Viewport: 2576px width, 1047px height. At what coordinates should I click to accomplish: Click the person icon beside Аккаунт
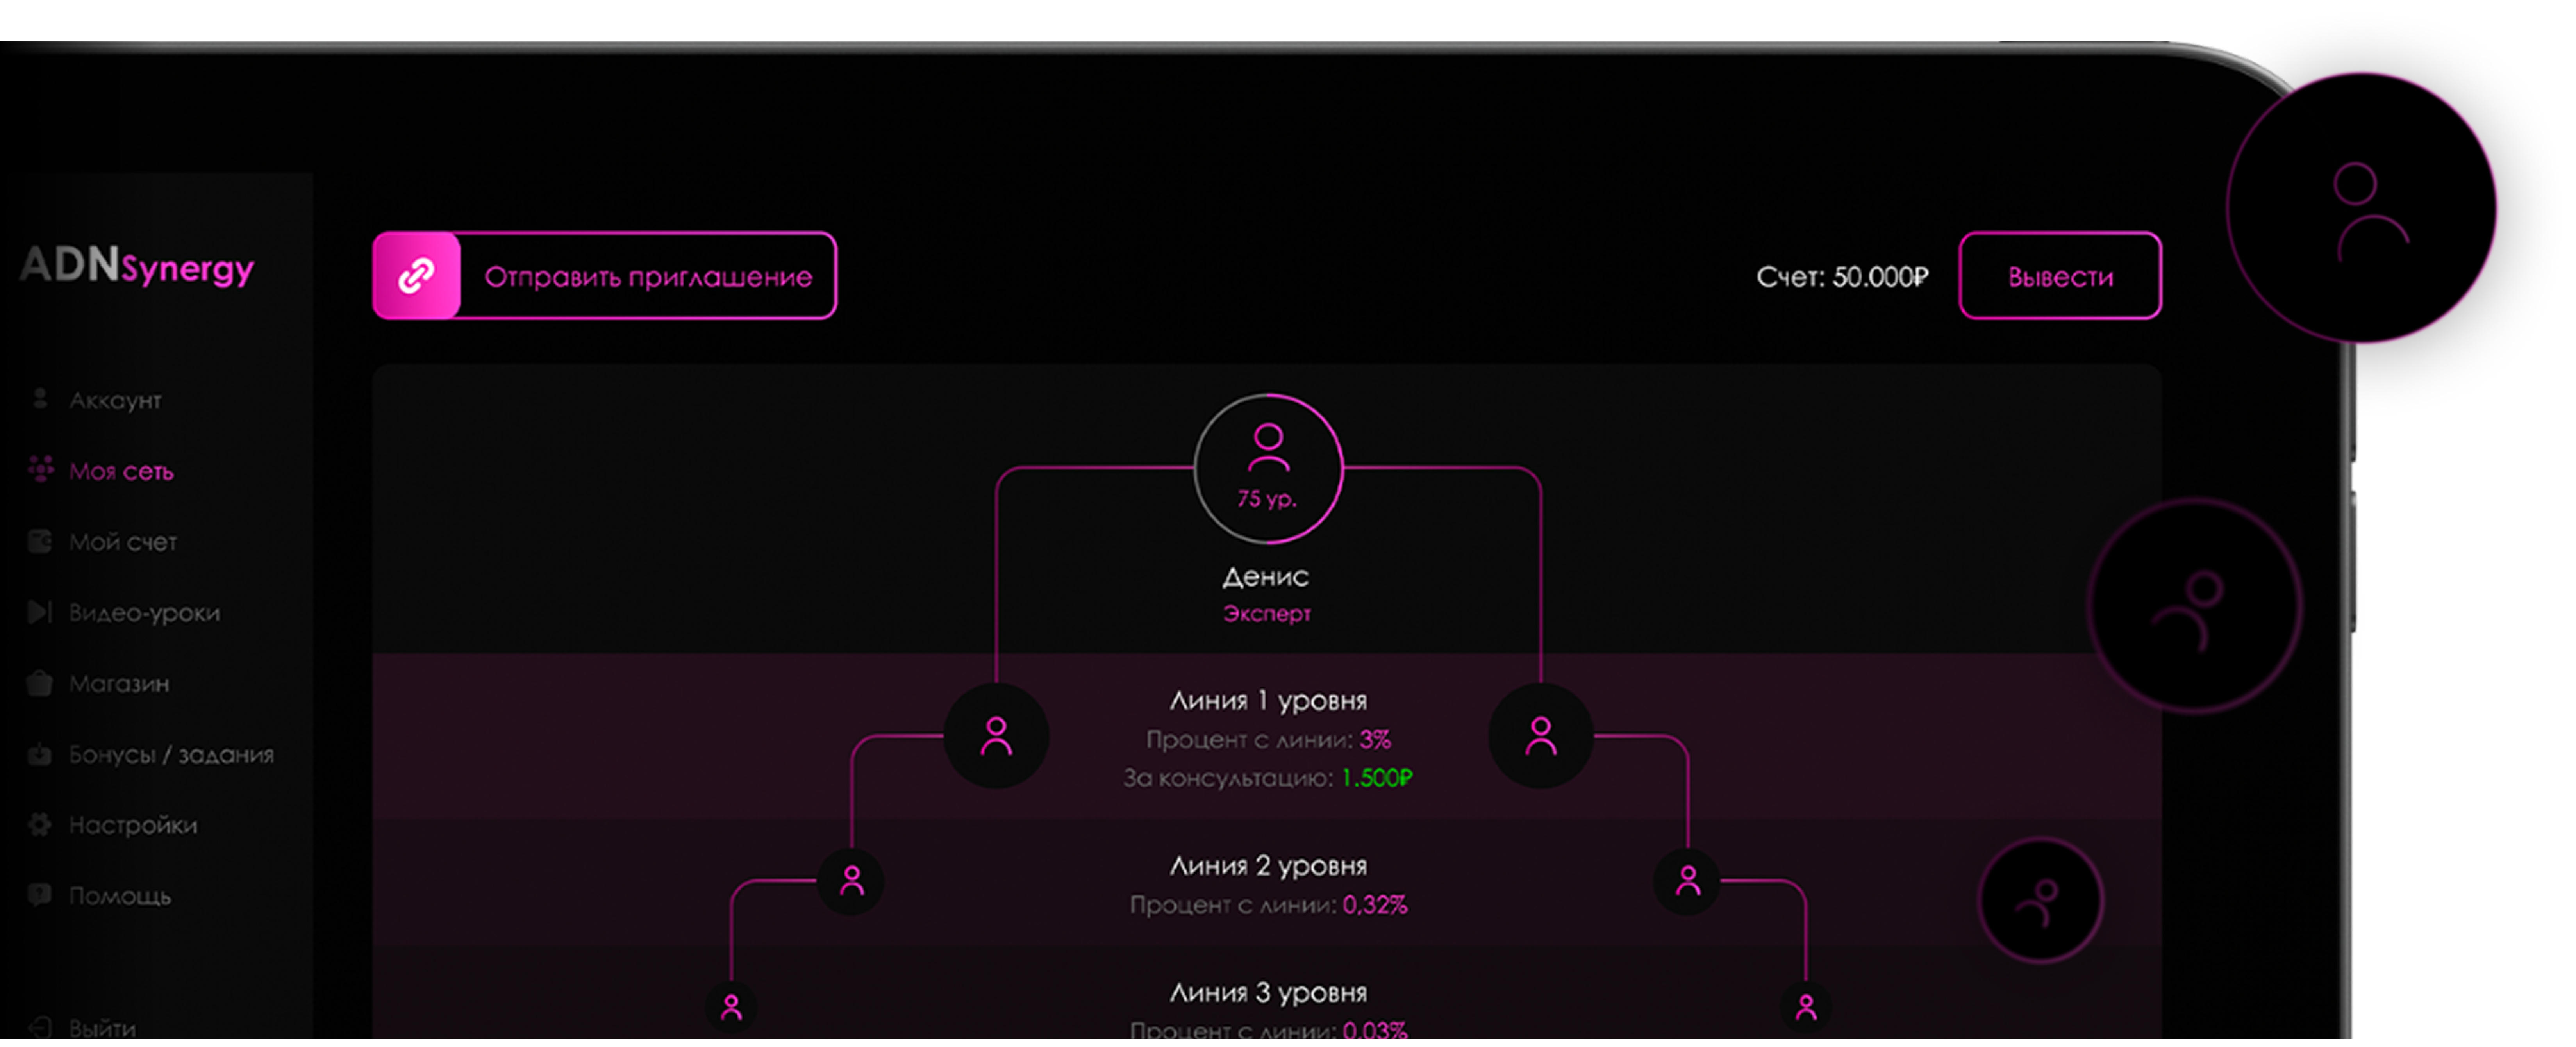pos(40,399)
